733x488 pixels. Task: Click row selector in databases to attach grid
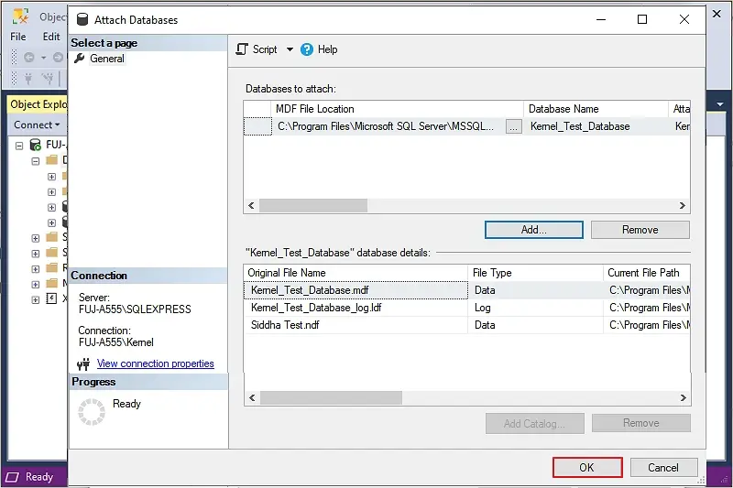(x=257, y=126)
